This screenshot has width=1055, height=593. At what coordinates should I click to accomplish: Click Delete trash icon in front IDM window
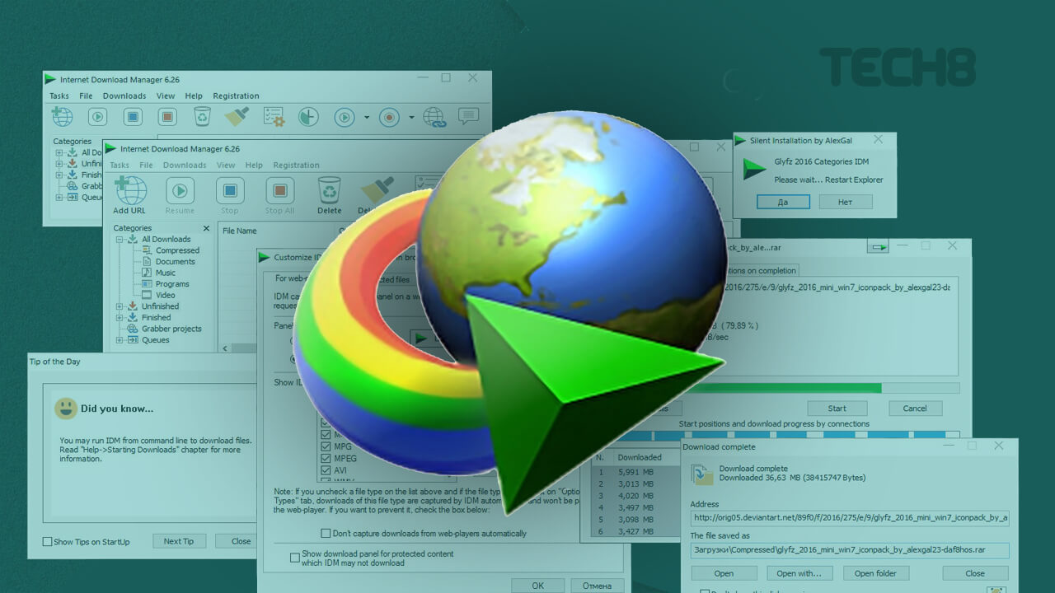pyautogui.click(x=330, y=190)
